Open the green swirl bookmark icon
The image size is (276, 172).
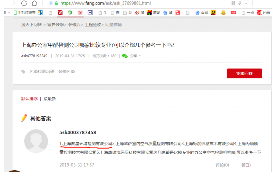70,13
